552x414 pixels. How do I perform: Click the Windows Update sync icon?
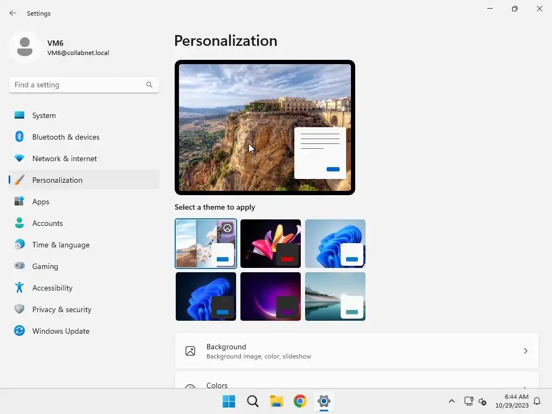coord(19,330)
